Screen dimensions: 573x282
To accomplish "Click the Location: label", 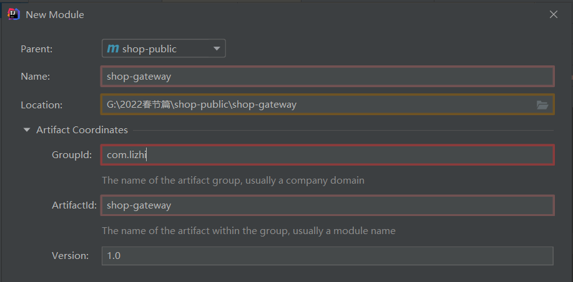I will (42, 105).
